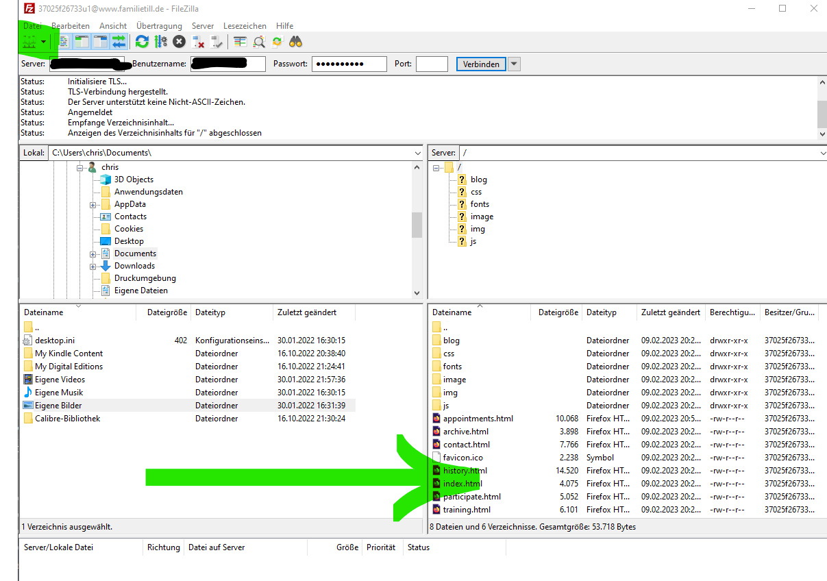Click the Priorität queue column header

coord(381,547)
